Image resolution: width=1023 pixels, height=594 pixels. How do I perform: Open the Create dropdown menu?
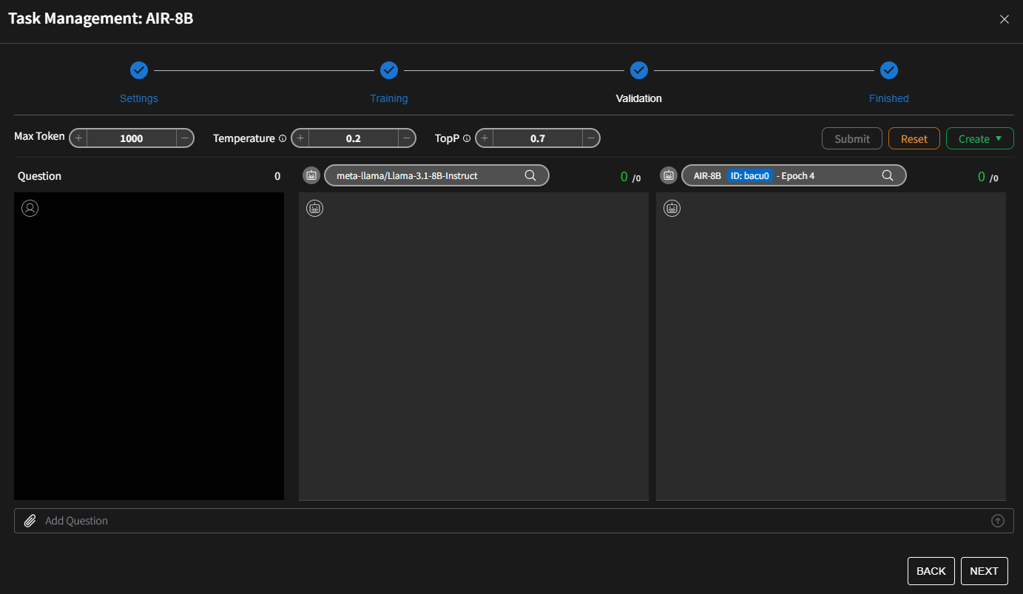(x=979, y=138)
